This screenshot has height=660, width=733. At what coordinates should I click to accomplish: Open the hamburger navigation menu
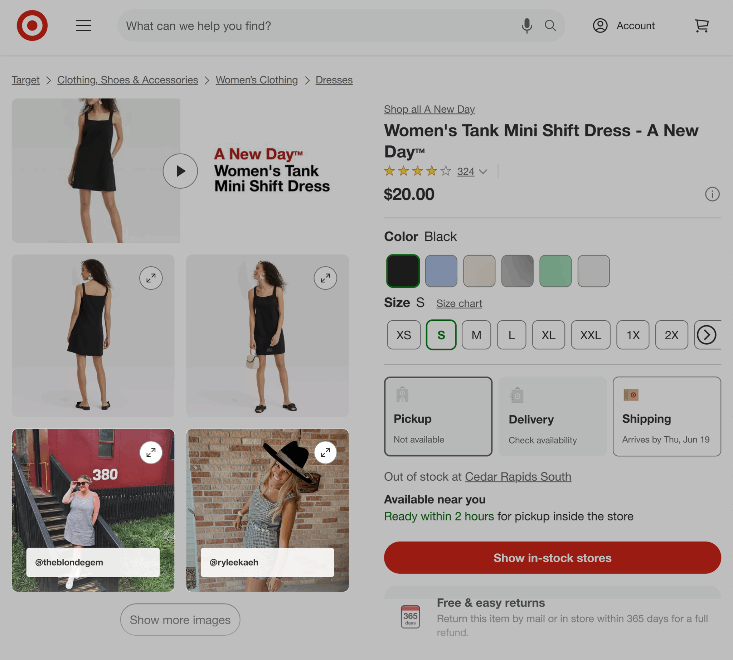(83, 25)
